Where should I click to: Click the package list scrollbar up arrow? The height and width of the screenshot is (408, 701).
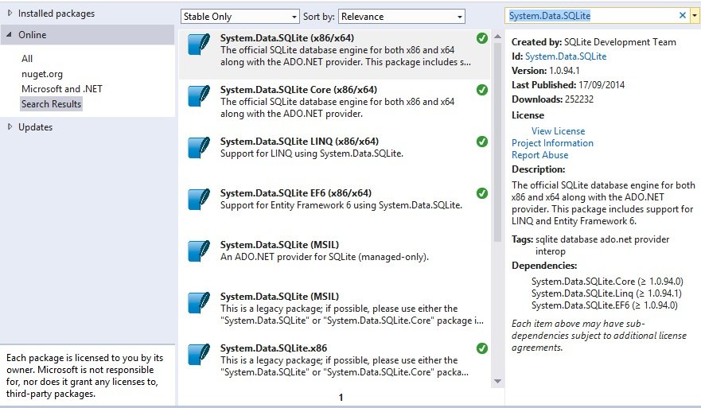(x=497, y=37)
